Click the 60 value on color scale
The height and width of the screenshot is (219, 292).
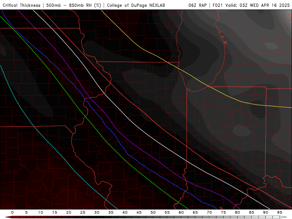[x=181, y=212]
